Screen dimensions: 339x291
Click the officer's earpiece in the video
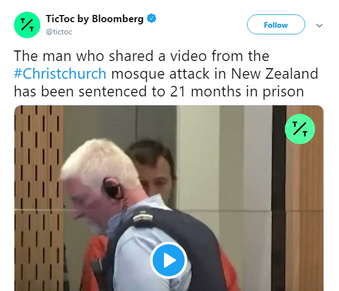tap(112, 188)
